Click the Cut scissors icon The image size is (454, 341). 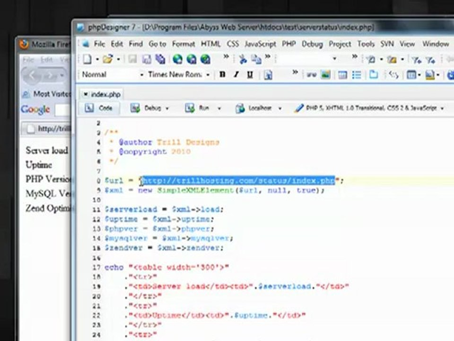point(243,60)
